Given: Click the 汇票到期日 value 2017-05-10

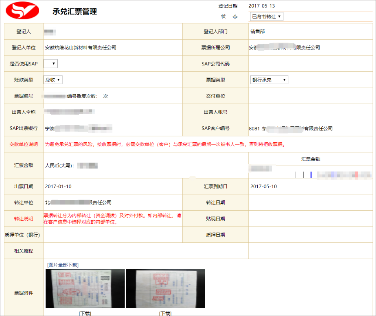Looking at the screenshot, I should click(x=264, y=186).
